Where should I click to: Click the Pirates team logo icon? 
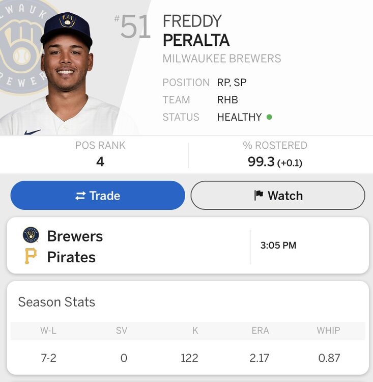31,256
